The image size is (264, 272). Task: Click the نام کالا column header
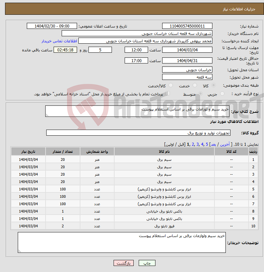(164, 151)
